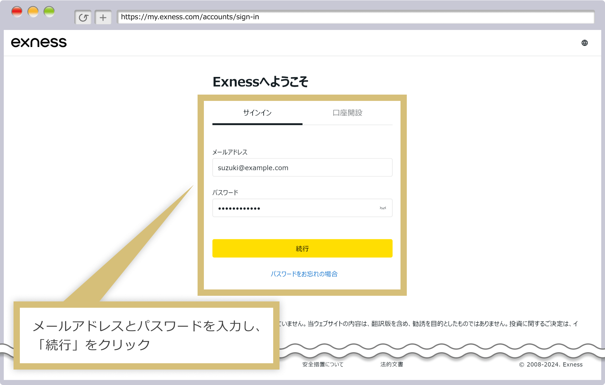Click the Exnessへようこそ heading
Image resolution: width=605 pixels, height=385 pixels.
[260, 82]
